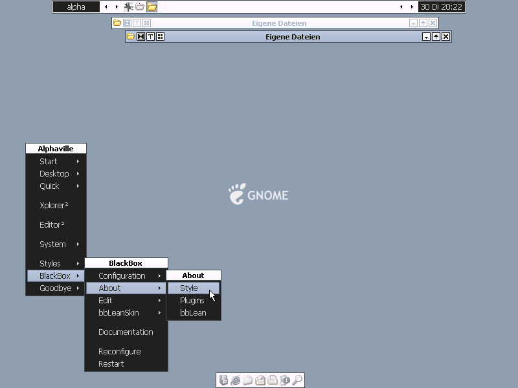Click the gray open-folder icon in the top toolbar
This screenshot has height=388, width=518.
click(140, 6)
